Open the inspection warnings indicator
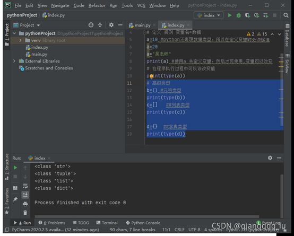This screenshot has height=236, width=294. (257, 34)
